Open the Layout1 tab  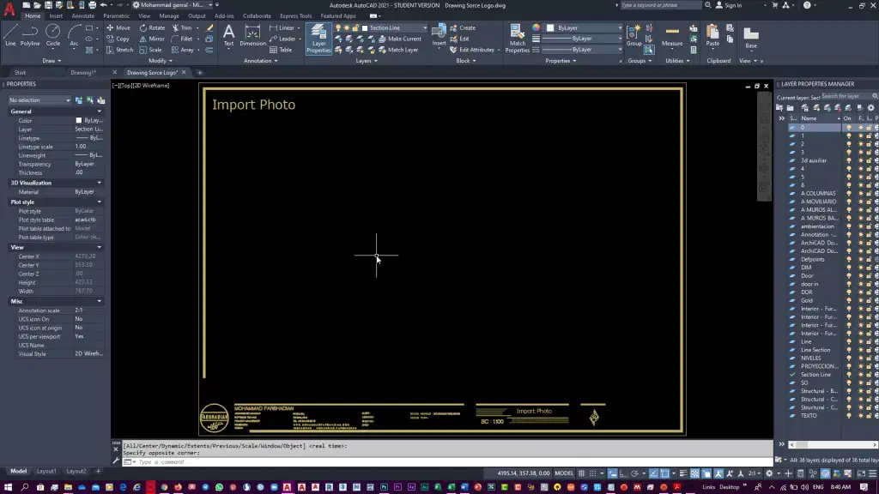pyautogui.click(x=46, y=471)
